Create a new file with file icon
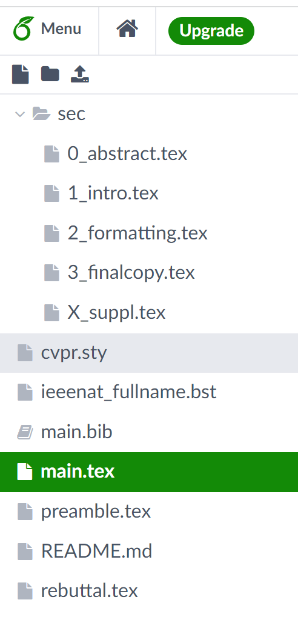Viewport: 298px width, 634px height. (x=20, y=75)
